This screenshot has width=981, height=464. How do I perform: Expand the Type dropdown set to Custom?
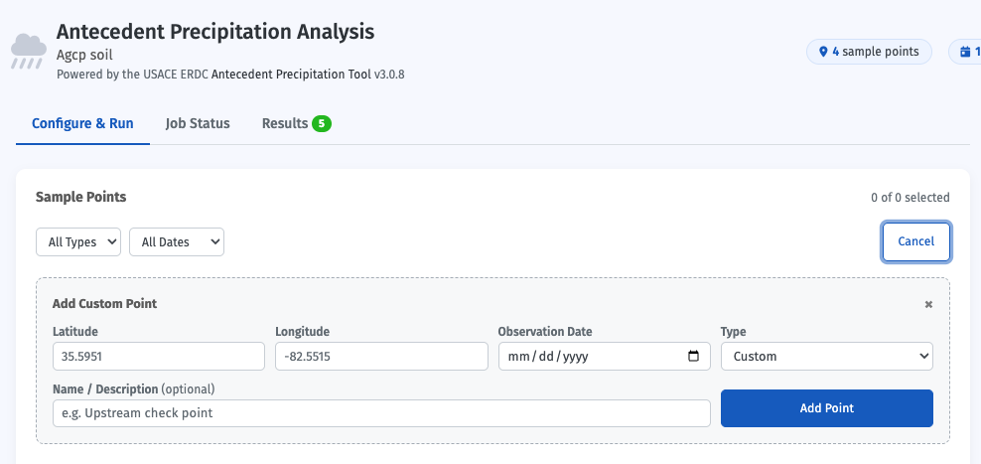click(x=826, y=357)
